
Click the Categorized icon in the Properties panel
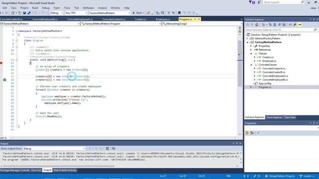tap(247, 133)
